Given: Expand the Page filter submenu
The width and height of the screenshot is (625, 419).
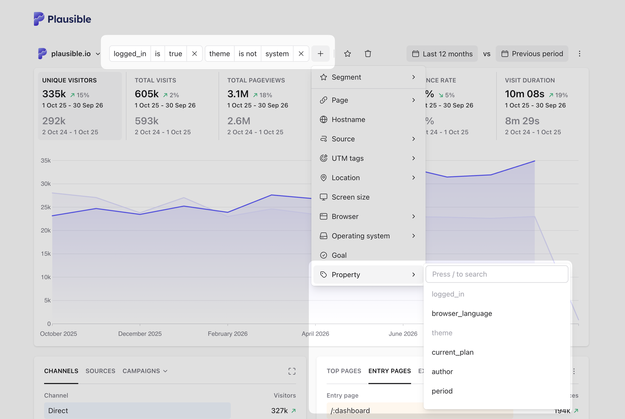Looking at the screenshot, I should click(368, 100).
